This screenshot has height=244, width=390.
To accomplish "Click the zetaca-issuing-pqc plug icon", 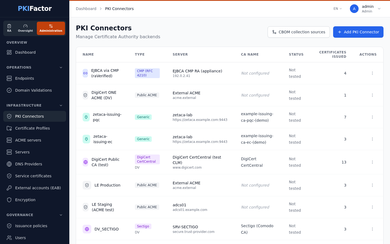I will tap(86, 117).
